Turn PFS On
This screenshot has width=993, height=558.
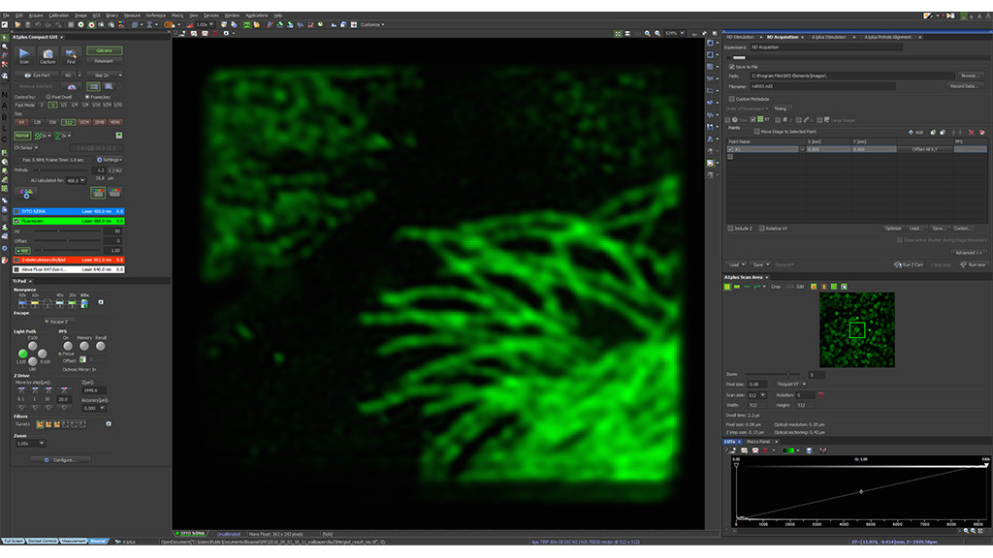[x=68, y=346]
